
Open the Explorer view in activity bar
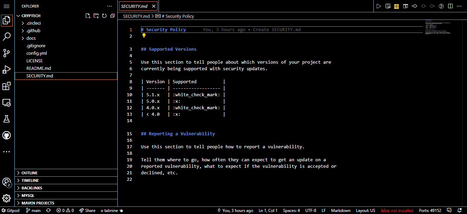[x=7, y=20]
